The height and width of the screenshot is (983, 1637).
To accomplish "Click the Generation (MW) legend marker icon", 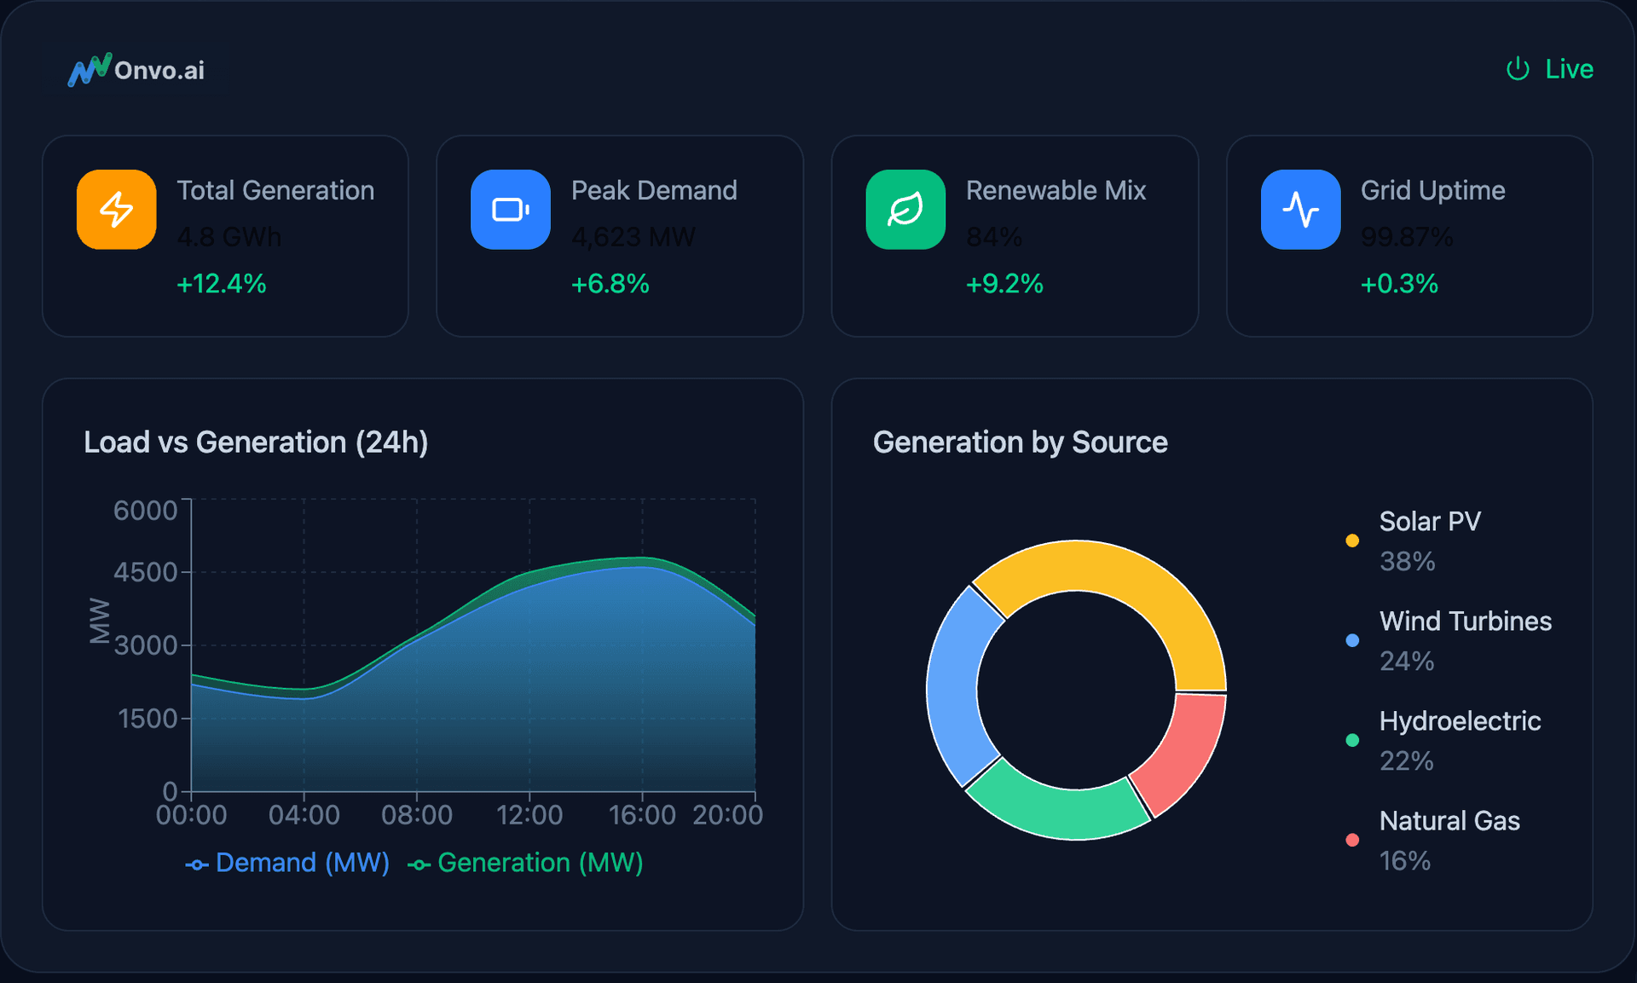I will [419, 864].
